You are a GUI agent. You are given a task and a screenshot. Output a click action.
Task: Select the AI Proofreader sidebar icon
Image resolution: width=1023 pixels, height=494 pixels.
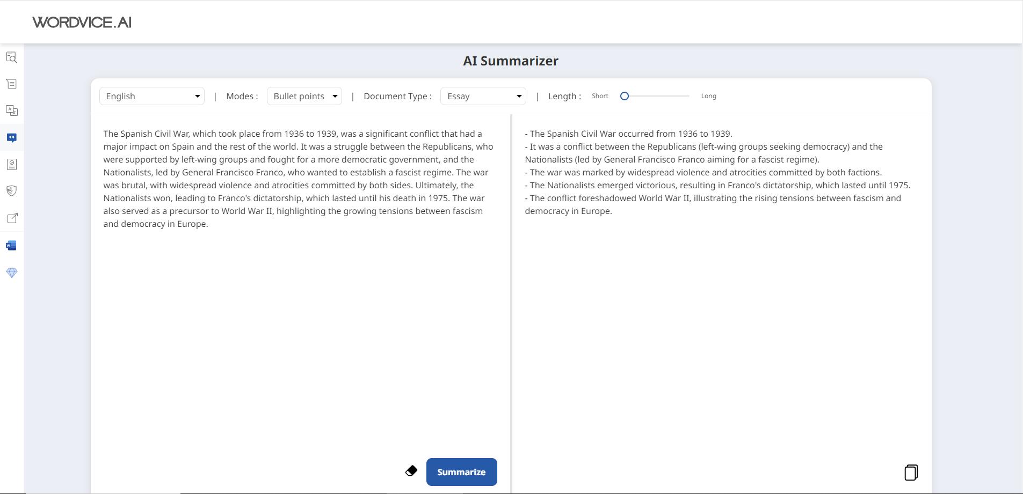point(12,57)
